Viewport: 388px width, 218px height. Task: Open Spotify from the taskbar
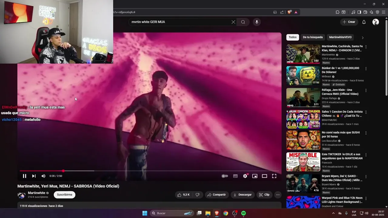tap(243, 213)
